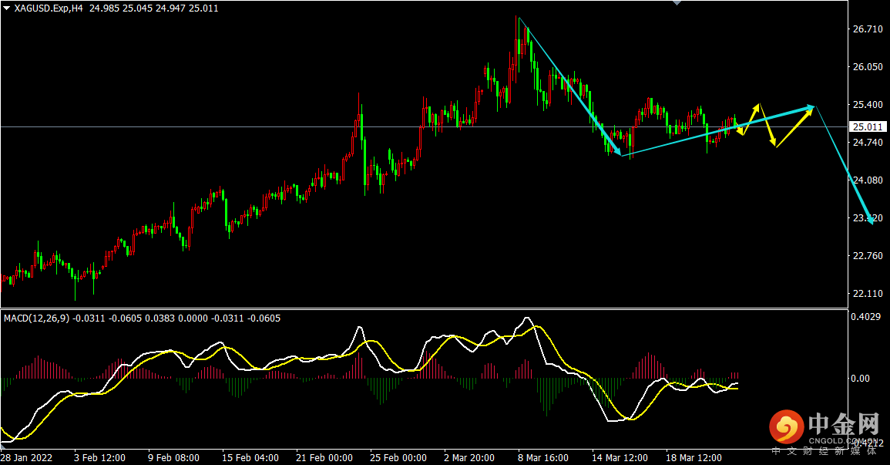This screenshot has width=890, height=465.
Task: Select the current price tag 25.011
Action: (868, 126)
